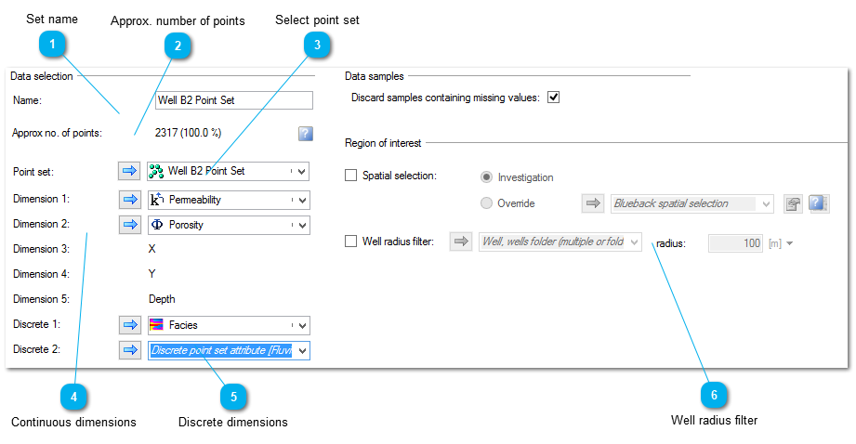Open the radius unit [m] dropdown

(x=789, y=243)
